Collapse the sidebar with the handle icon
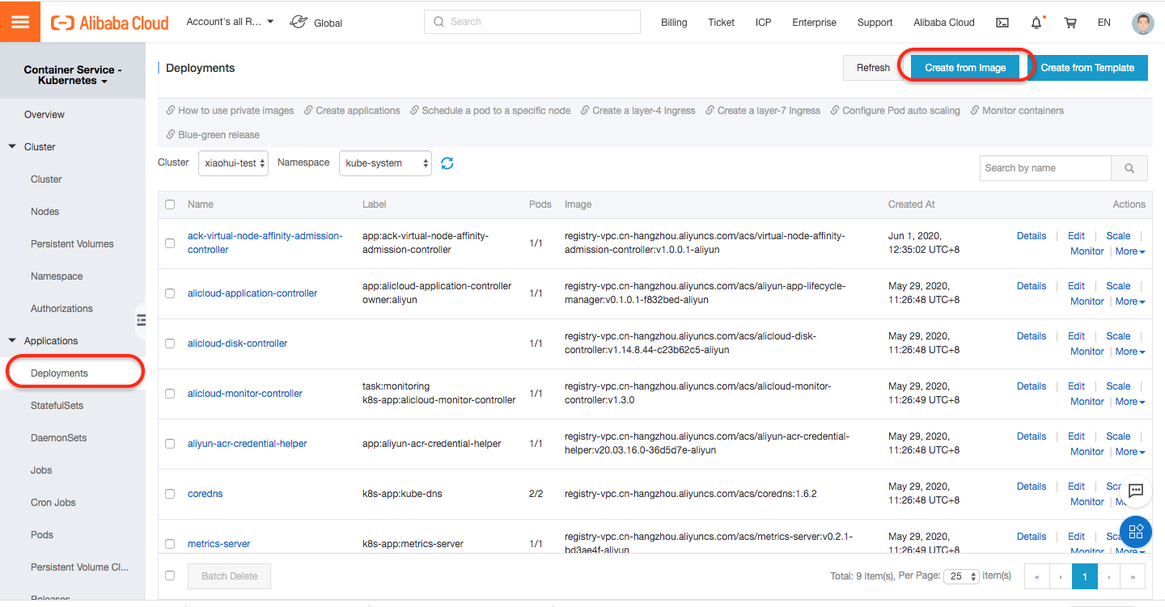The height and width of the screenshot is (607, 1165). pos(141,320)
